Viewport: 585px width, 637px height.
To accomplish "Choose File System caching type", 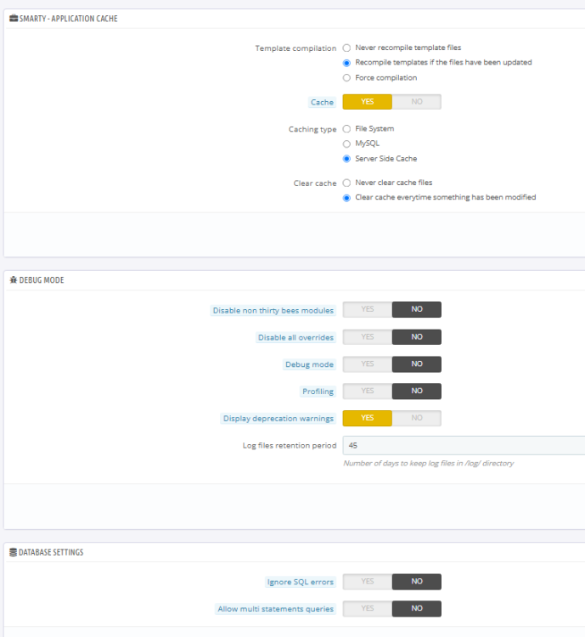I will (x=346, y=129).
